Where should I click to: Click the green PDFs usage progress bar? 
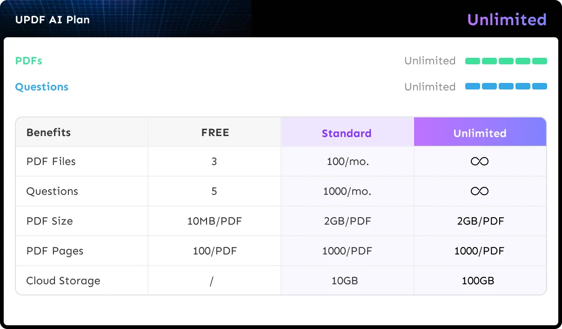506,61
